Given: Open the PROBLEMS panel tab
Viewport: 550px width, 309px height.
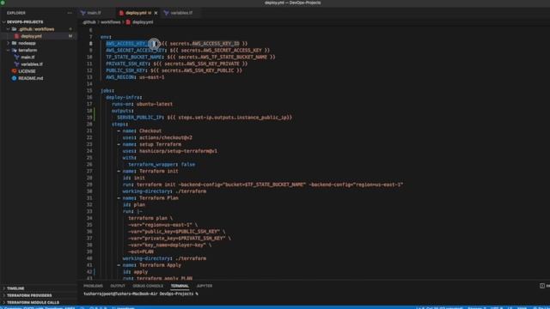Looking at the screenshot, I should pyautogui.click(x=94, y=286).
